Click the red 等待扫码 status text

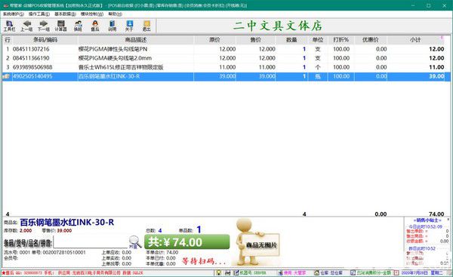pyautogui.click(x=204, y=261)
